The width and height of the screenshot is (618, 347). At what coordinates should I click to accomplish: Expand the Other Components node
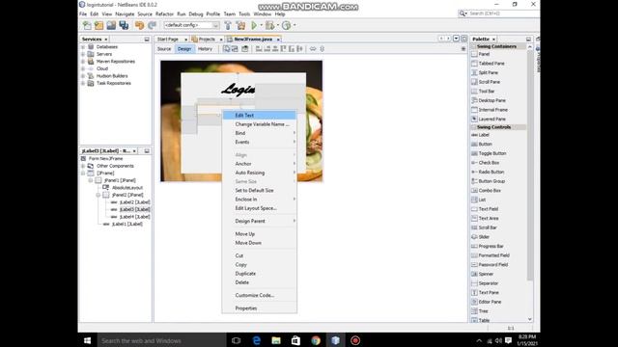[x=83, y=166]
